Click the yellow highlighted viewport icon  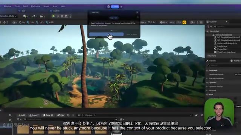pos(184,22)
